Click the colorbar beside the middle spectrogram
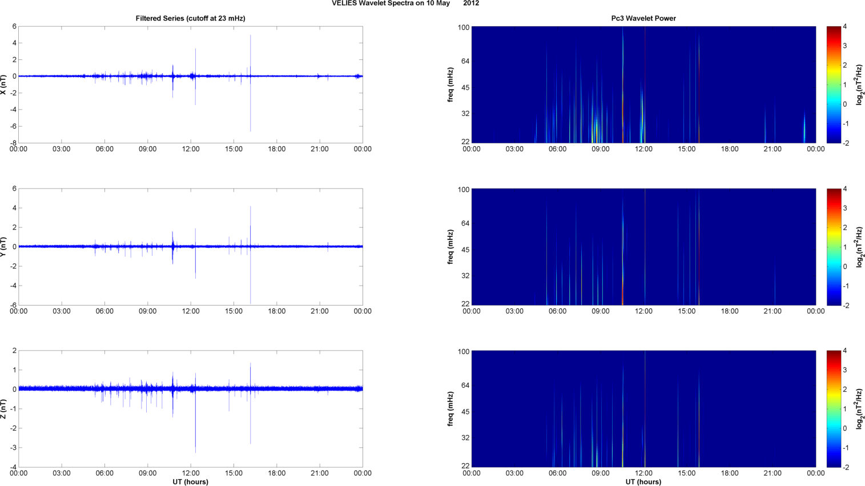This screenshot has width=865, height=486. tap(834, 247)
